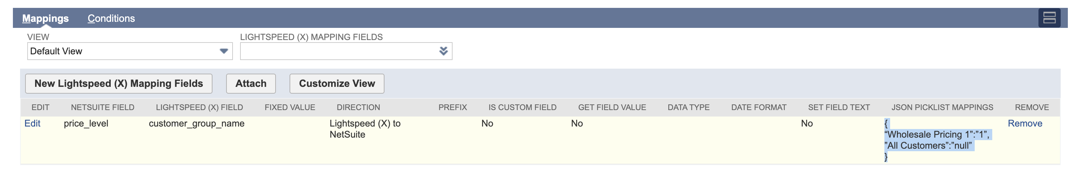Click New Lightspeed (X) Mapping Fields button

pyautogui.click(x=118, y=84)
